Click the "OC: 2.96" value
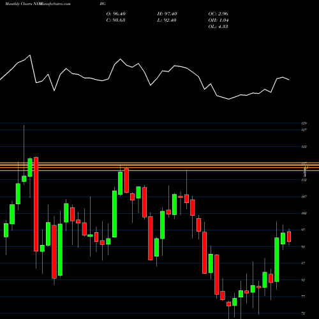 [218, 14]
